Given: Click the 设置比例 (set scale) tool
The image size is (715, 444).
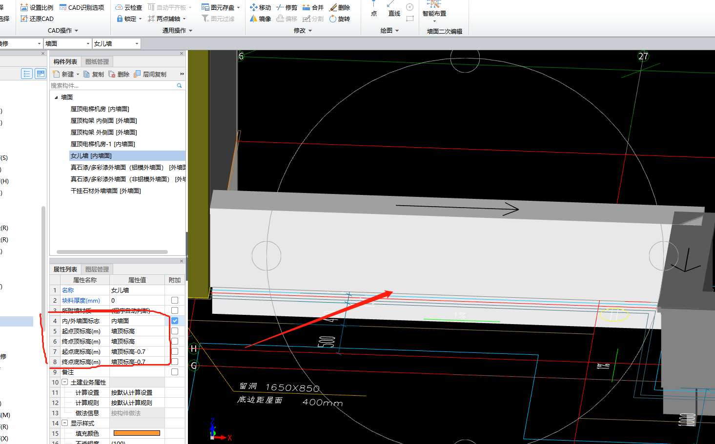Looking at the screenshot, I should (x=37, y=7).
